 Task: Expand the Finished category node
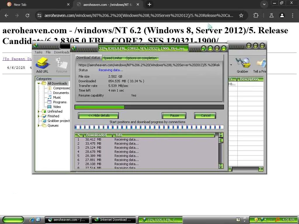tap(39, 116)
